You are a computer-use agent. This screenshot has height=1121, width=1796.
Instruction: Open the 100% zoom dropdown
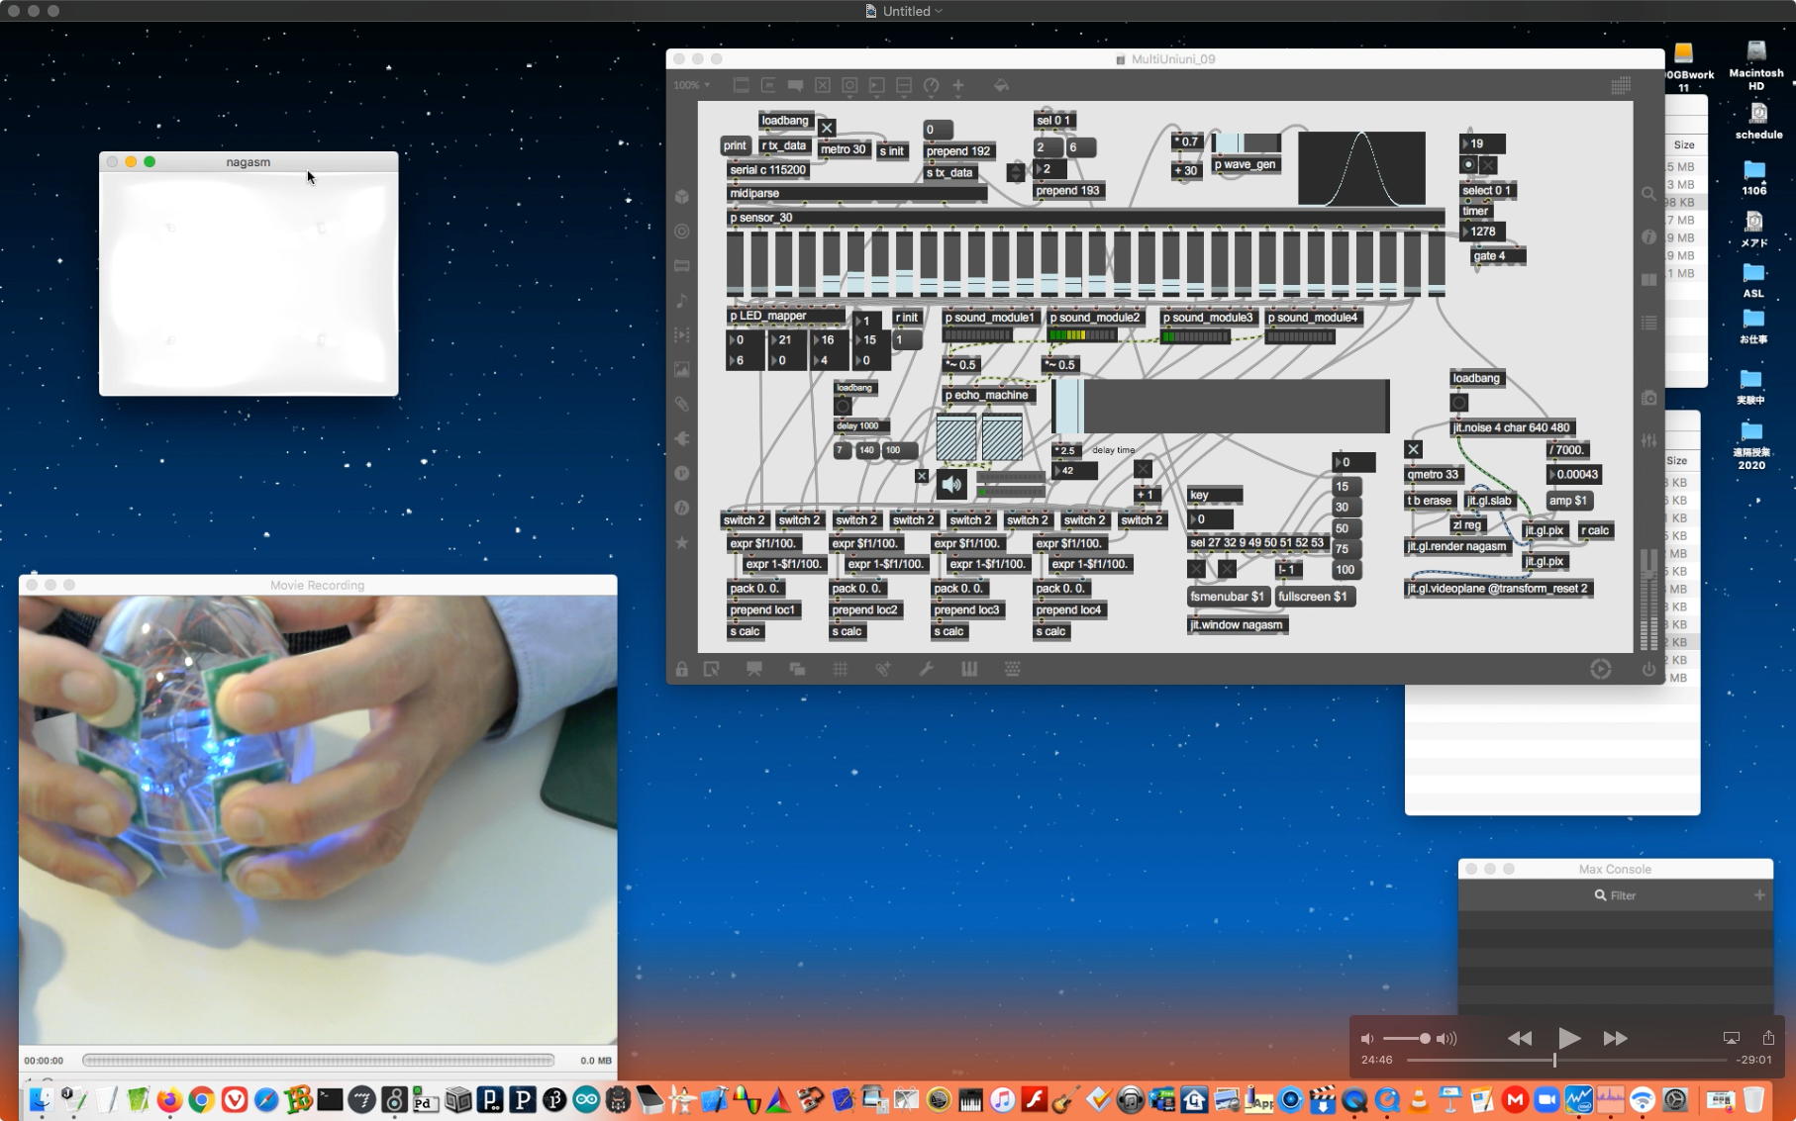point(691,86)
